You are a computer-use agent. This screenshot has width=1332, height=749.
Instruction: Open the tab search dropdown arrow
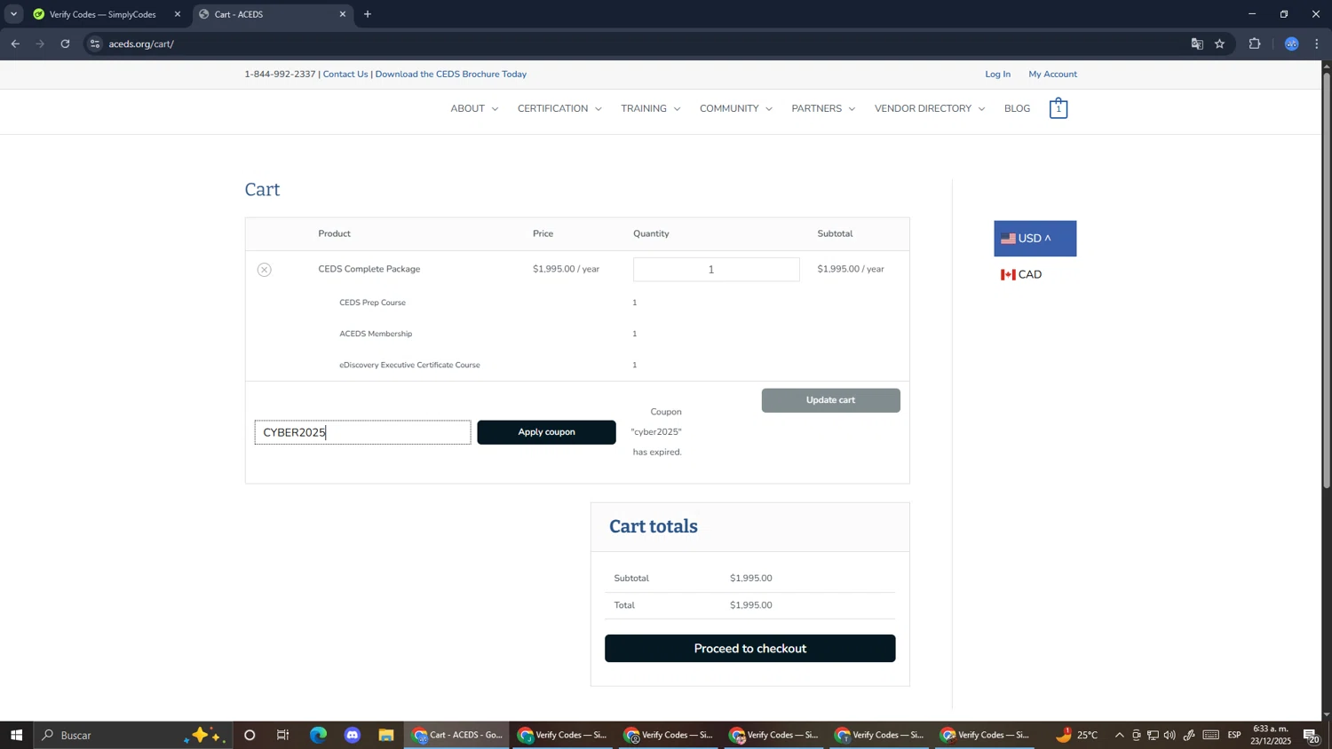(13, 14)
